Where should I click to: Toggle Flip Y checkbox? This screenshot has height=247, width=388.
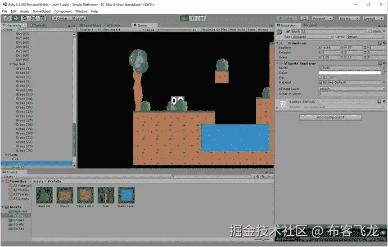point(328,78)
